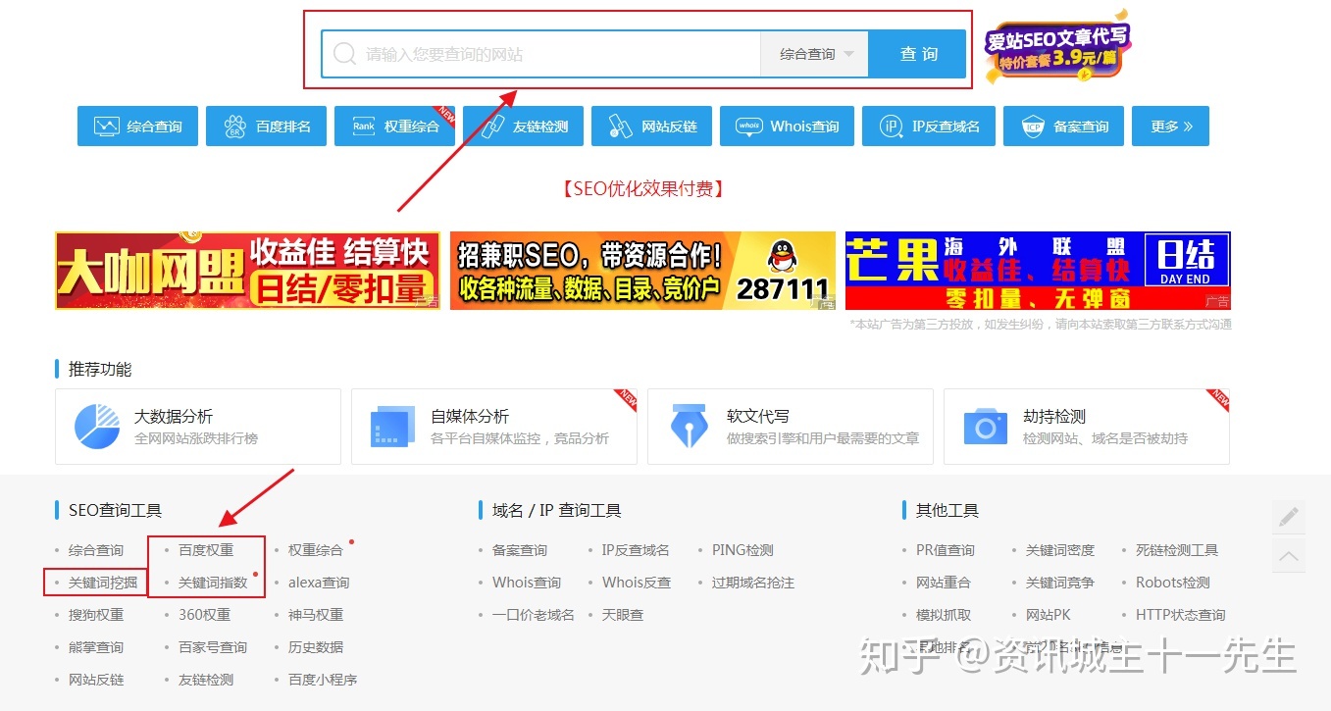The image size is (1331, 711).
Task: Click the pencil edit icon on the right
Action: click(1288, 515)
